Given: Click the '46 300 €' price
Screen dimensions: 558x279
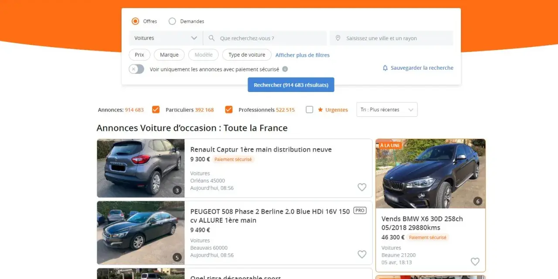Looking at the screenshot, I should coord(393,237).
